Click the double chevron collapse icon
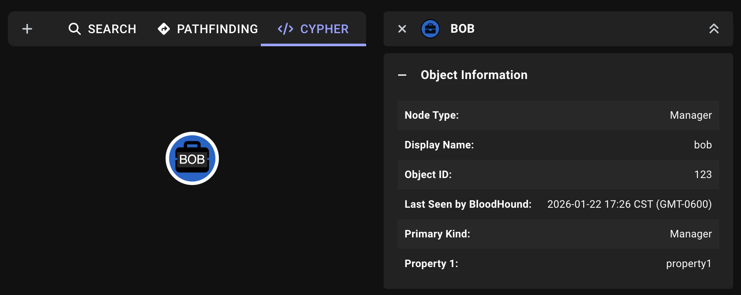741x295 pixels. (x=714, y=29)
